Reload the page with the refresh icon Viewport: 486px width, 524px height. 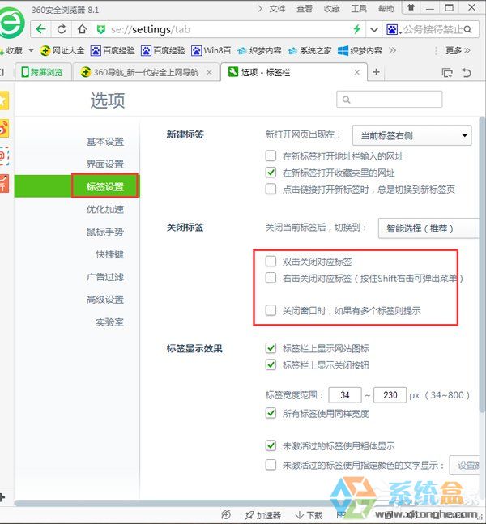click(62, 29)
